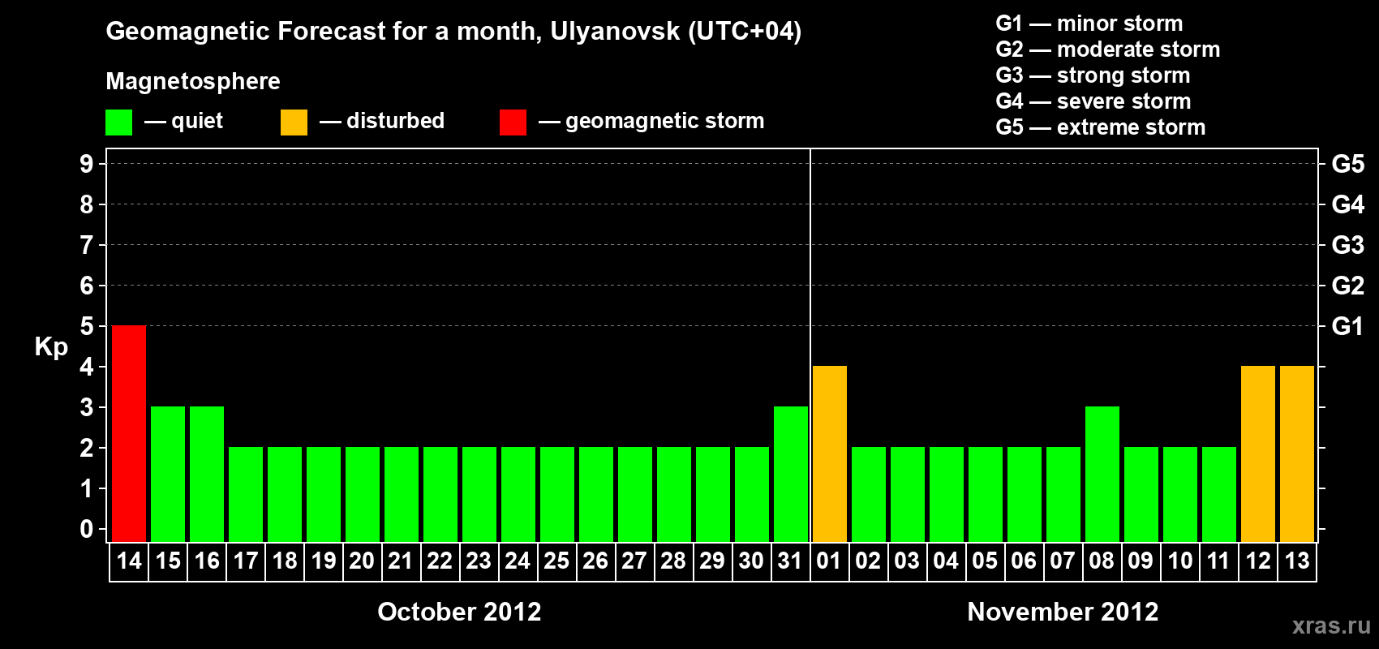Screen dimensions: 1379x649
Task: Click the 'G3 — strong storm' legend line
Action: coord(1093,75)
